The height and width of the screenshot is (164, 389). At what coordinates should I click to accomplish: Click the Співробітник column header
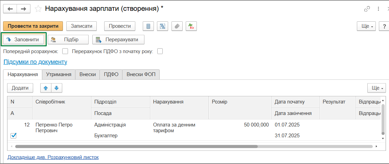(x=62, y=108)
